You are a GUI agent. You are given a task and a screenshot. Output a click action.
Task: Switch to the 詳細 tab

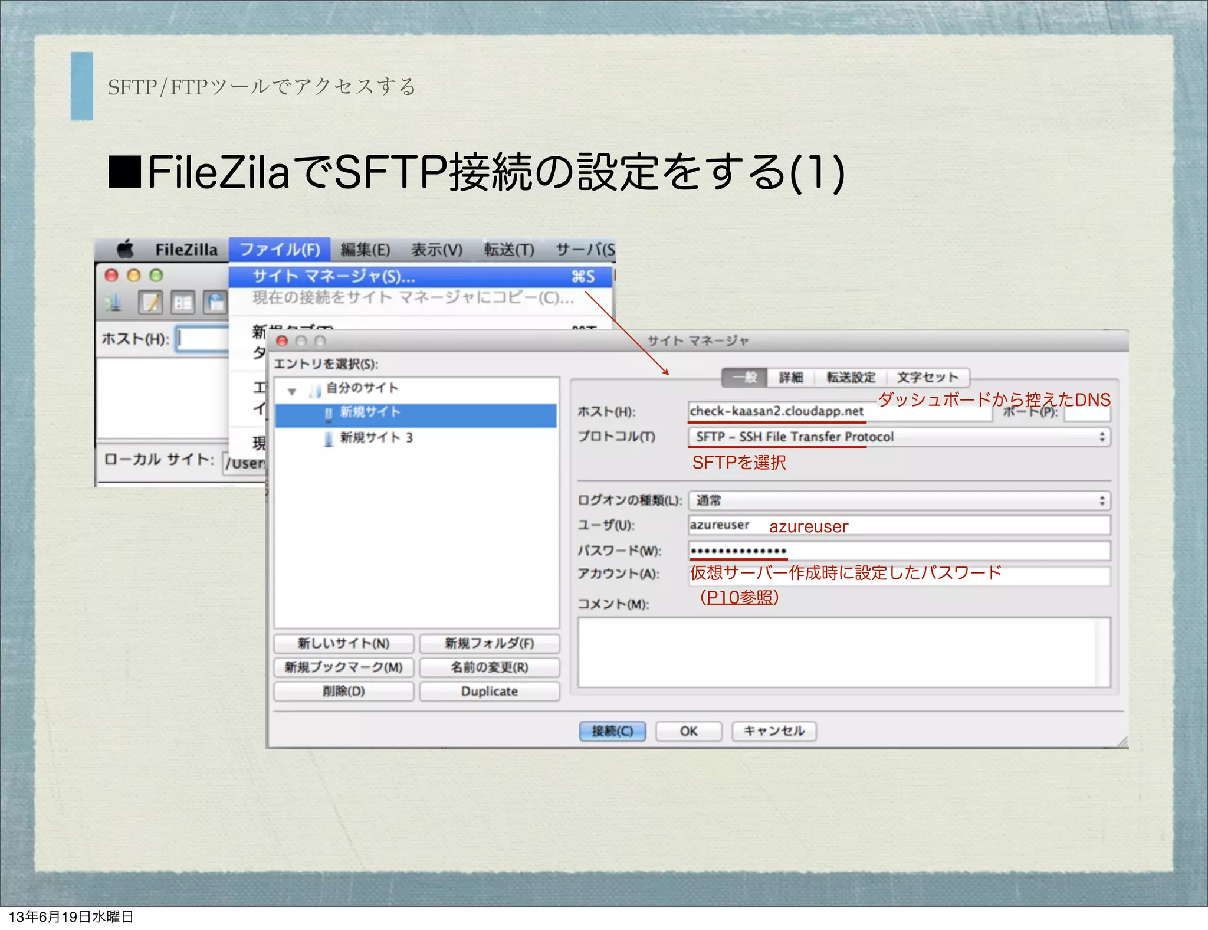791,377
